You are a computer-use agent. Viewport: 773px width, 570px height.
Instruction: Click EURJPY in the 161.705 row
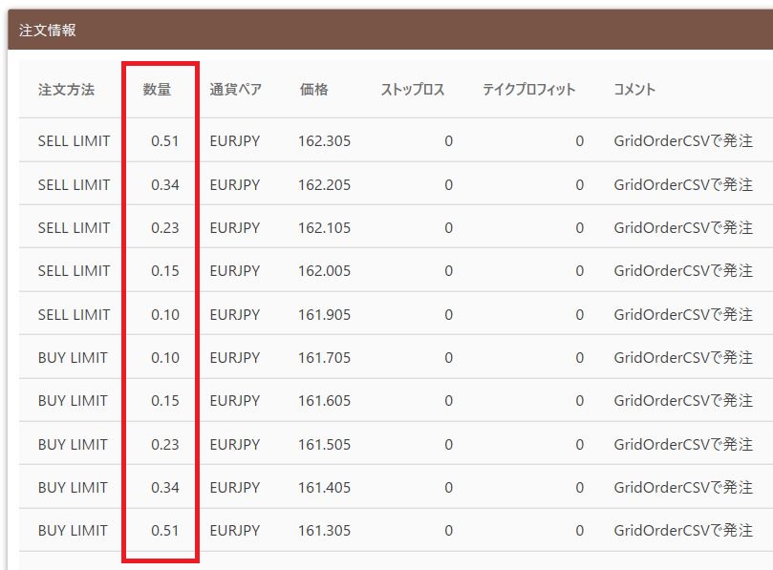tap(235, 357)
